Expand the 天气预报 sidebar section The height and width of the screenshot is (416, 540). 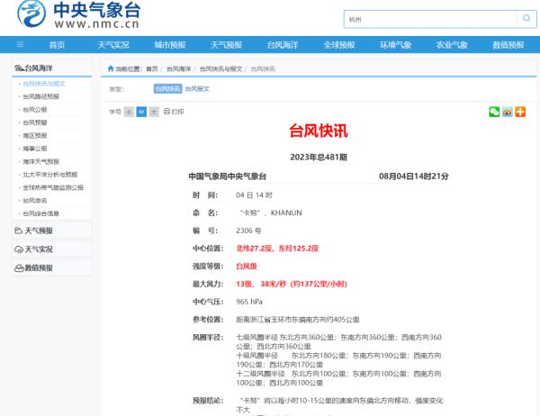52,231
